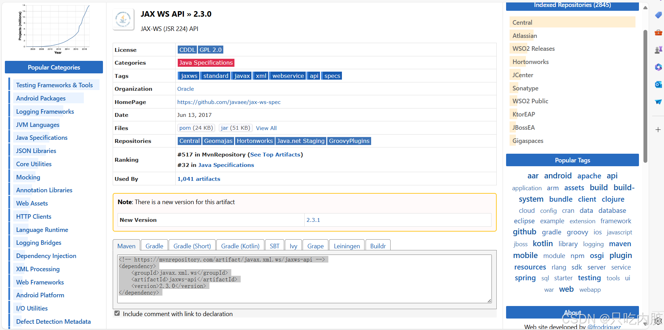Toggle 'Include comment with link to declaration' checkbox
Viewport: 664px width, 330px height.
(x=117, y=313)
